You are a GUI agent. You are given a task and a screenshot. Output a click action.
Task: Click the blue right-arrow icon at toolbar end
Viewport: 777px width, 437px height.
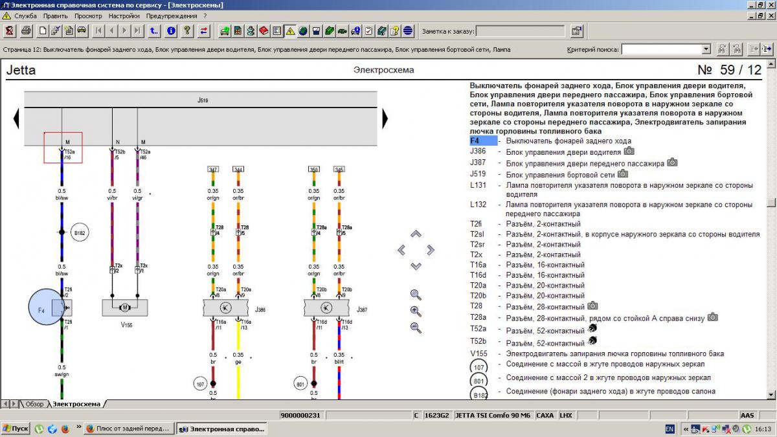click(768, 49)
